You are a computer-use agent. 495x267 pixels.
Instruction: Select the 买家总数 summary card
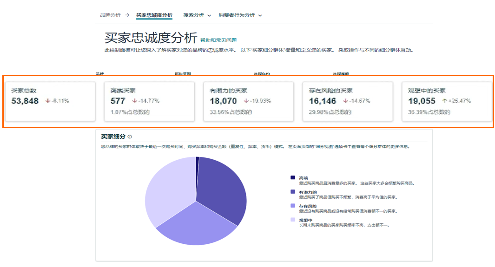coord(50,102)
